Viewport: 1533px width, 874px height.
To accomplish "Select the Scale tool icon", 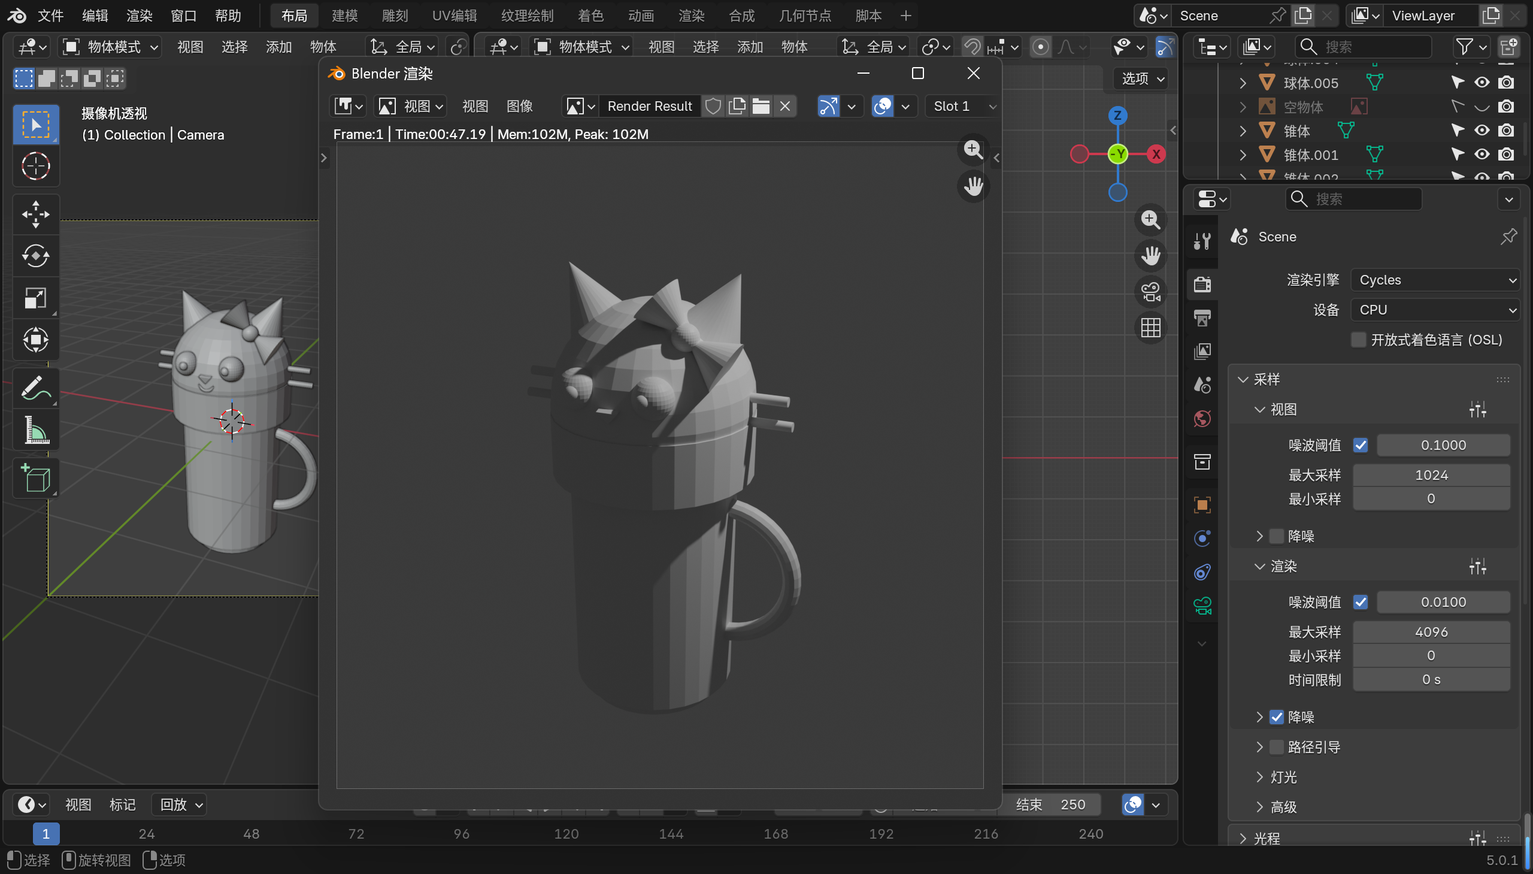I will 35,298.
